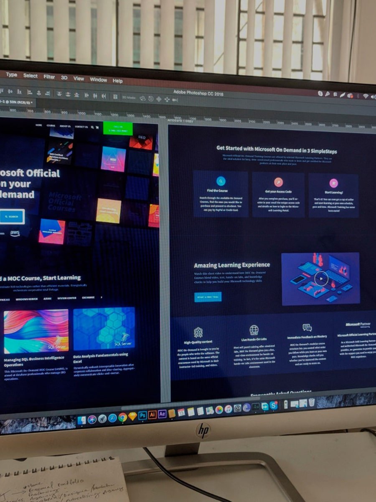Switch to the document tab at 50% (RGB/8)
The height and width of the screenshot is (502, 376).
[17, 102]
